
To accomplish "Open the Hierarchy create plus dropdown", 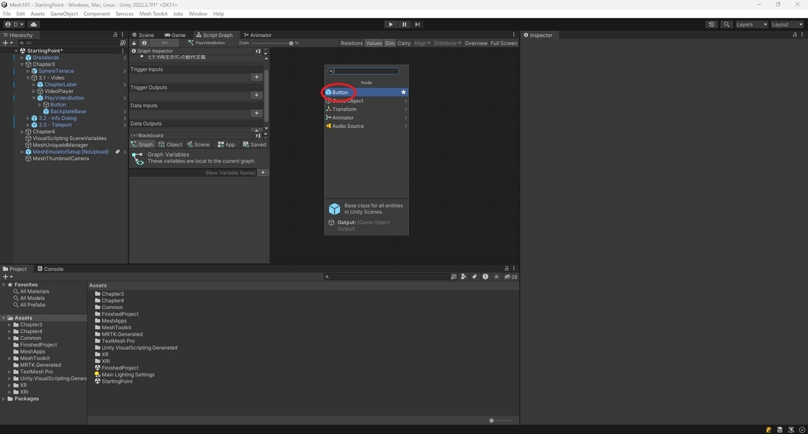I will click(8, 42).
